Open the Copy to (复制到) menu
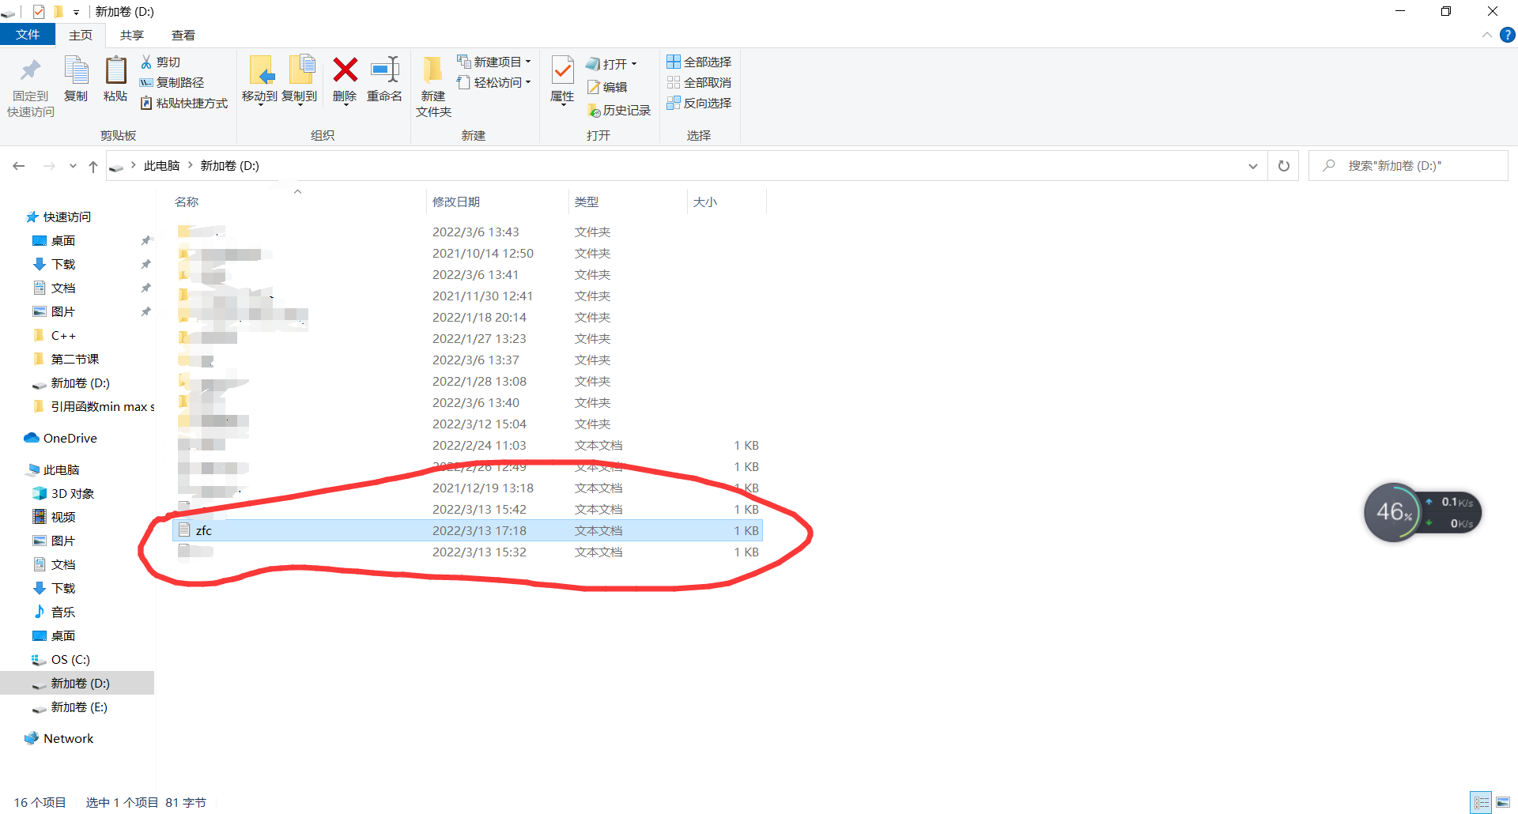 (300, 81)
